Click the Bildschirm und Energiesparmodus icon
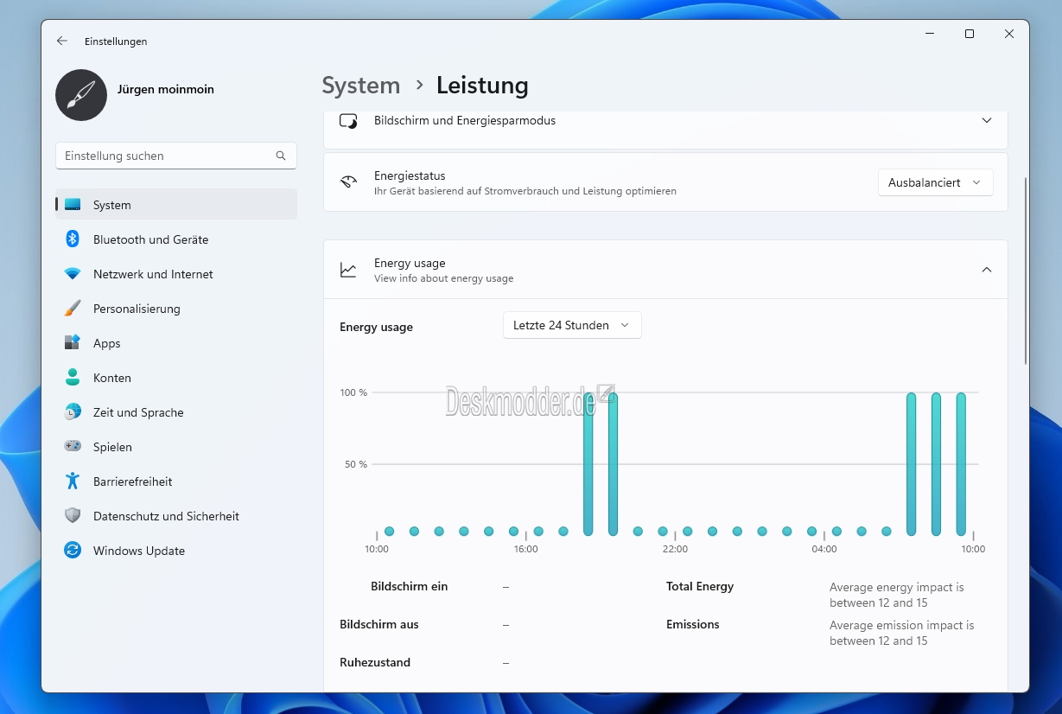The image size is (1062, 714). click(348, 121)
